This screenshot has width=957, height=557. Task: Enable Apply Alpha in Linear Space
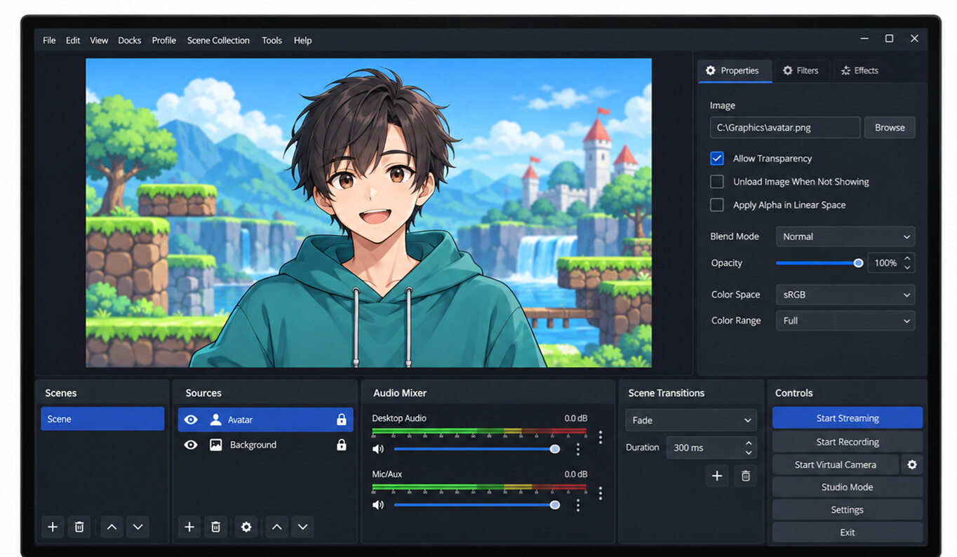click(x=717, y=205)
